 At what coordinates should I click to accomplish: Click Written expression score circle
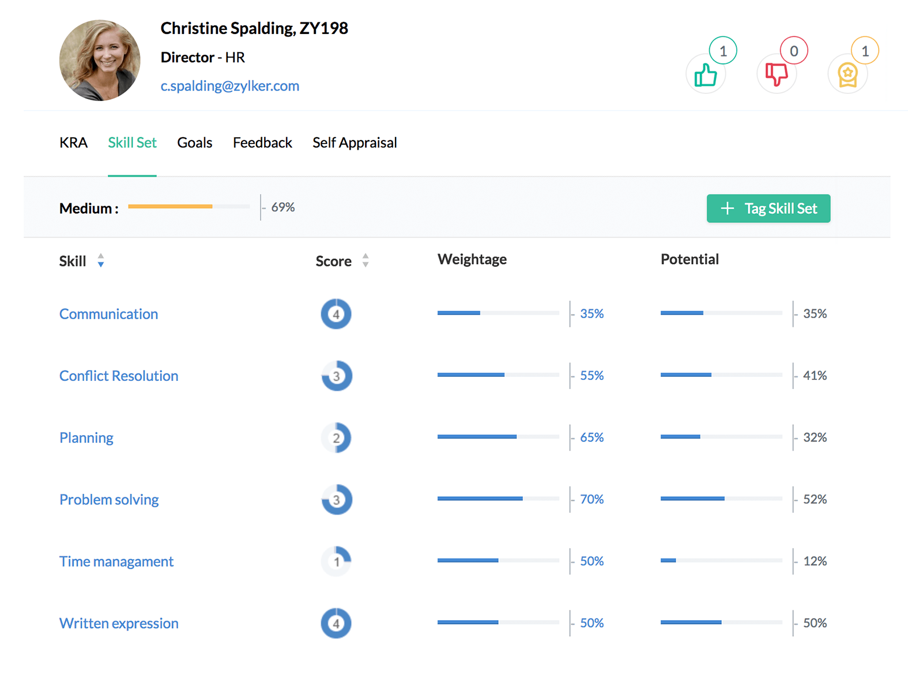336,623
